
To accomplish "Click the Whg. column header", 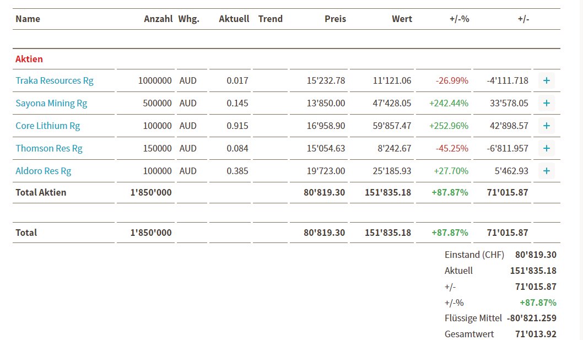I will [189, 19].
